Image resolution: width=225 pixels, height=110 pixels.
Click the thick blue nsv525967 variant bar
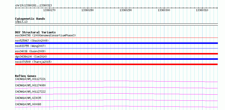[x=116, y=43]
